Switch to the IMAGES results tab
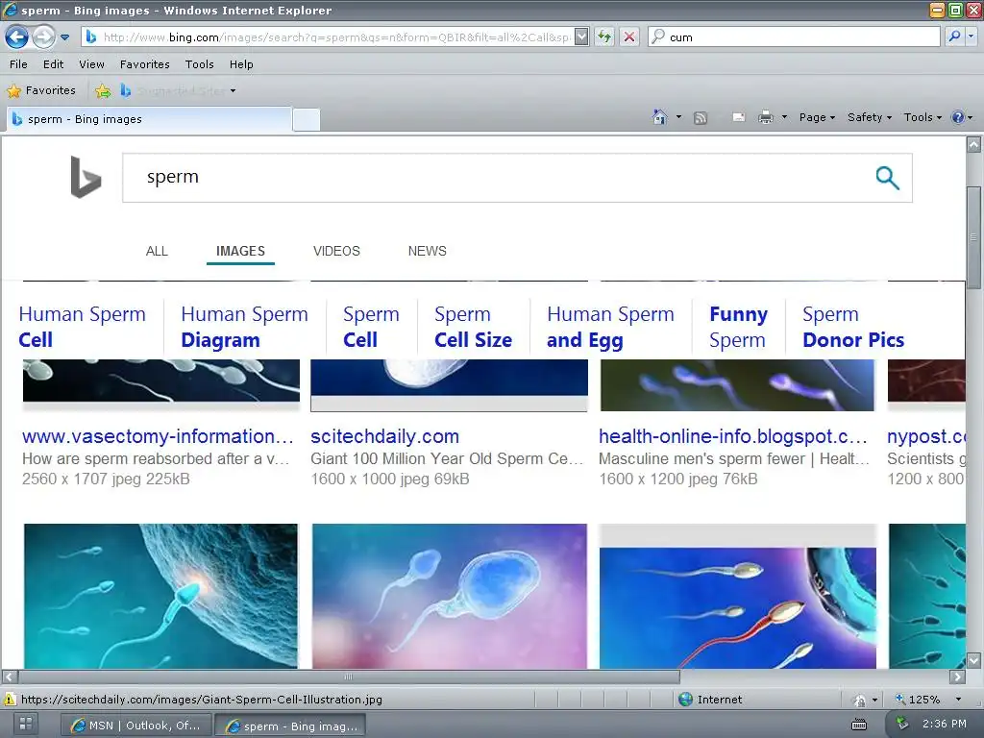Viewport: 984px width, 738px height. click(x=240, y=251)
